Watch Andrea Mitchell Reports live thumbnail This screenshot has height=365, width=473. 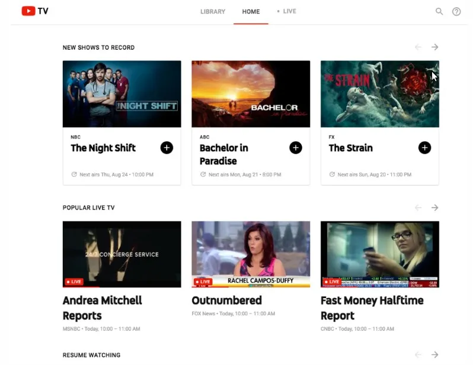point(122,254)
